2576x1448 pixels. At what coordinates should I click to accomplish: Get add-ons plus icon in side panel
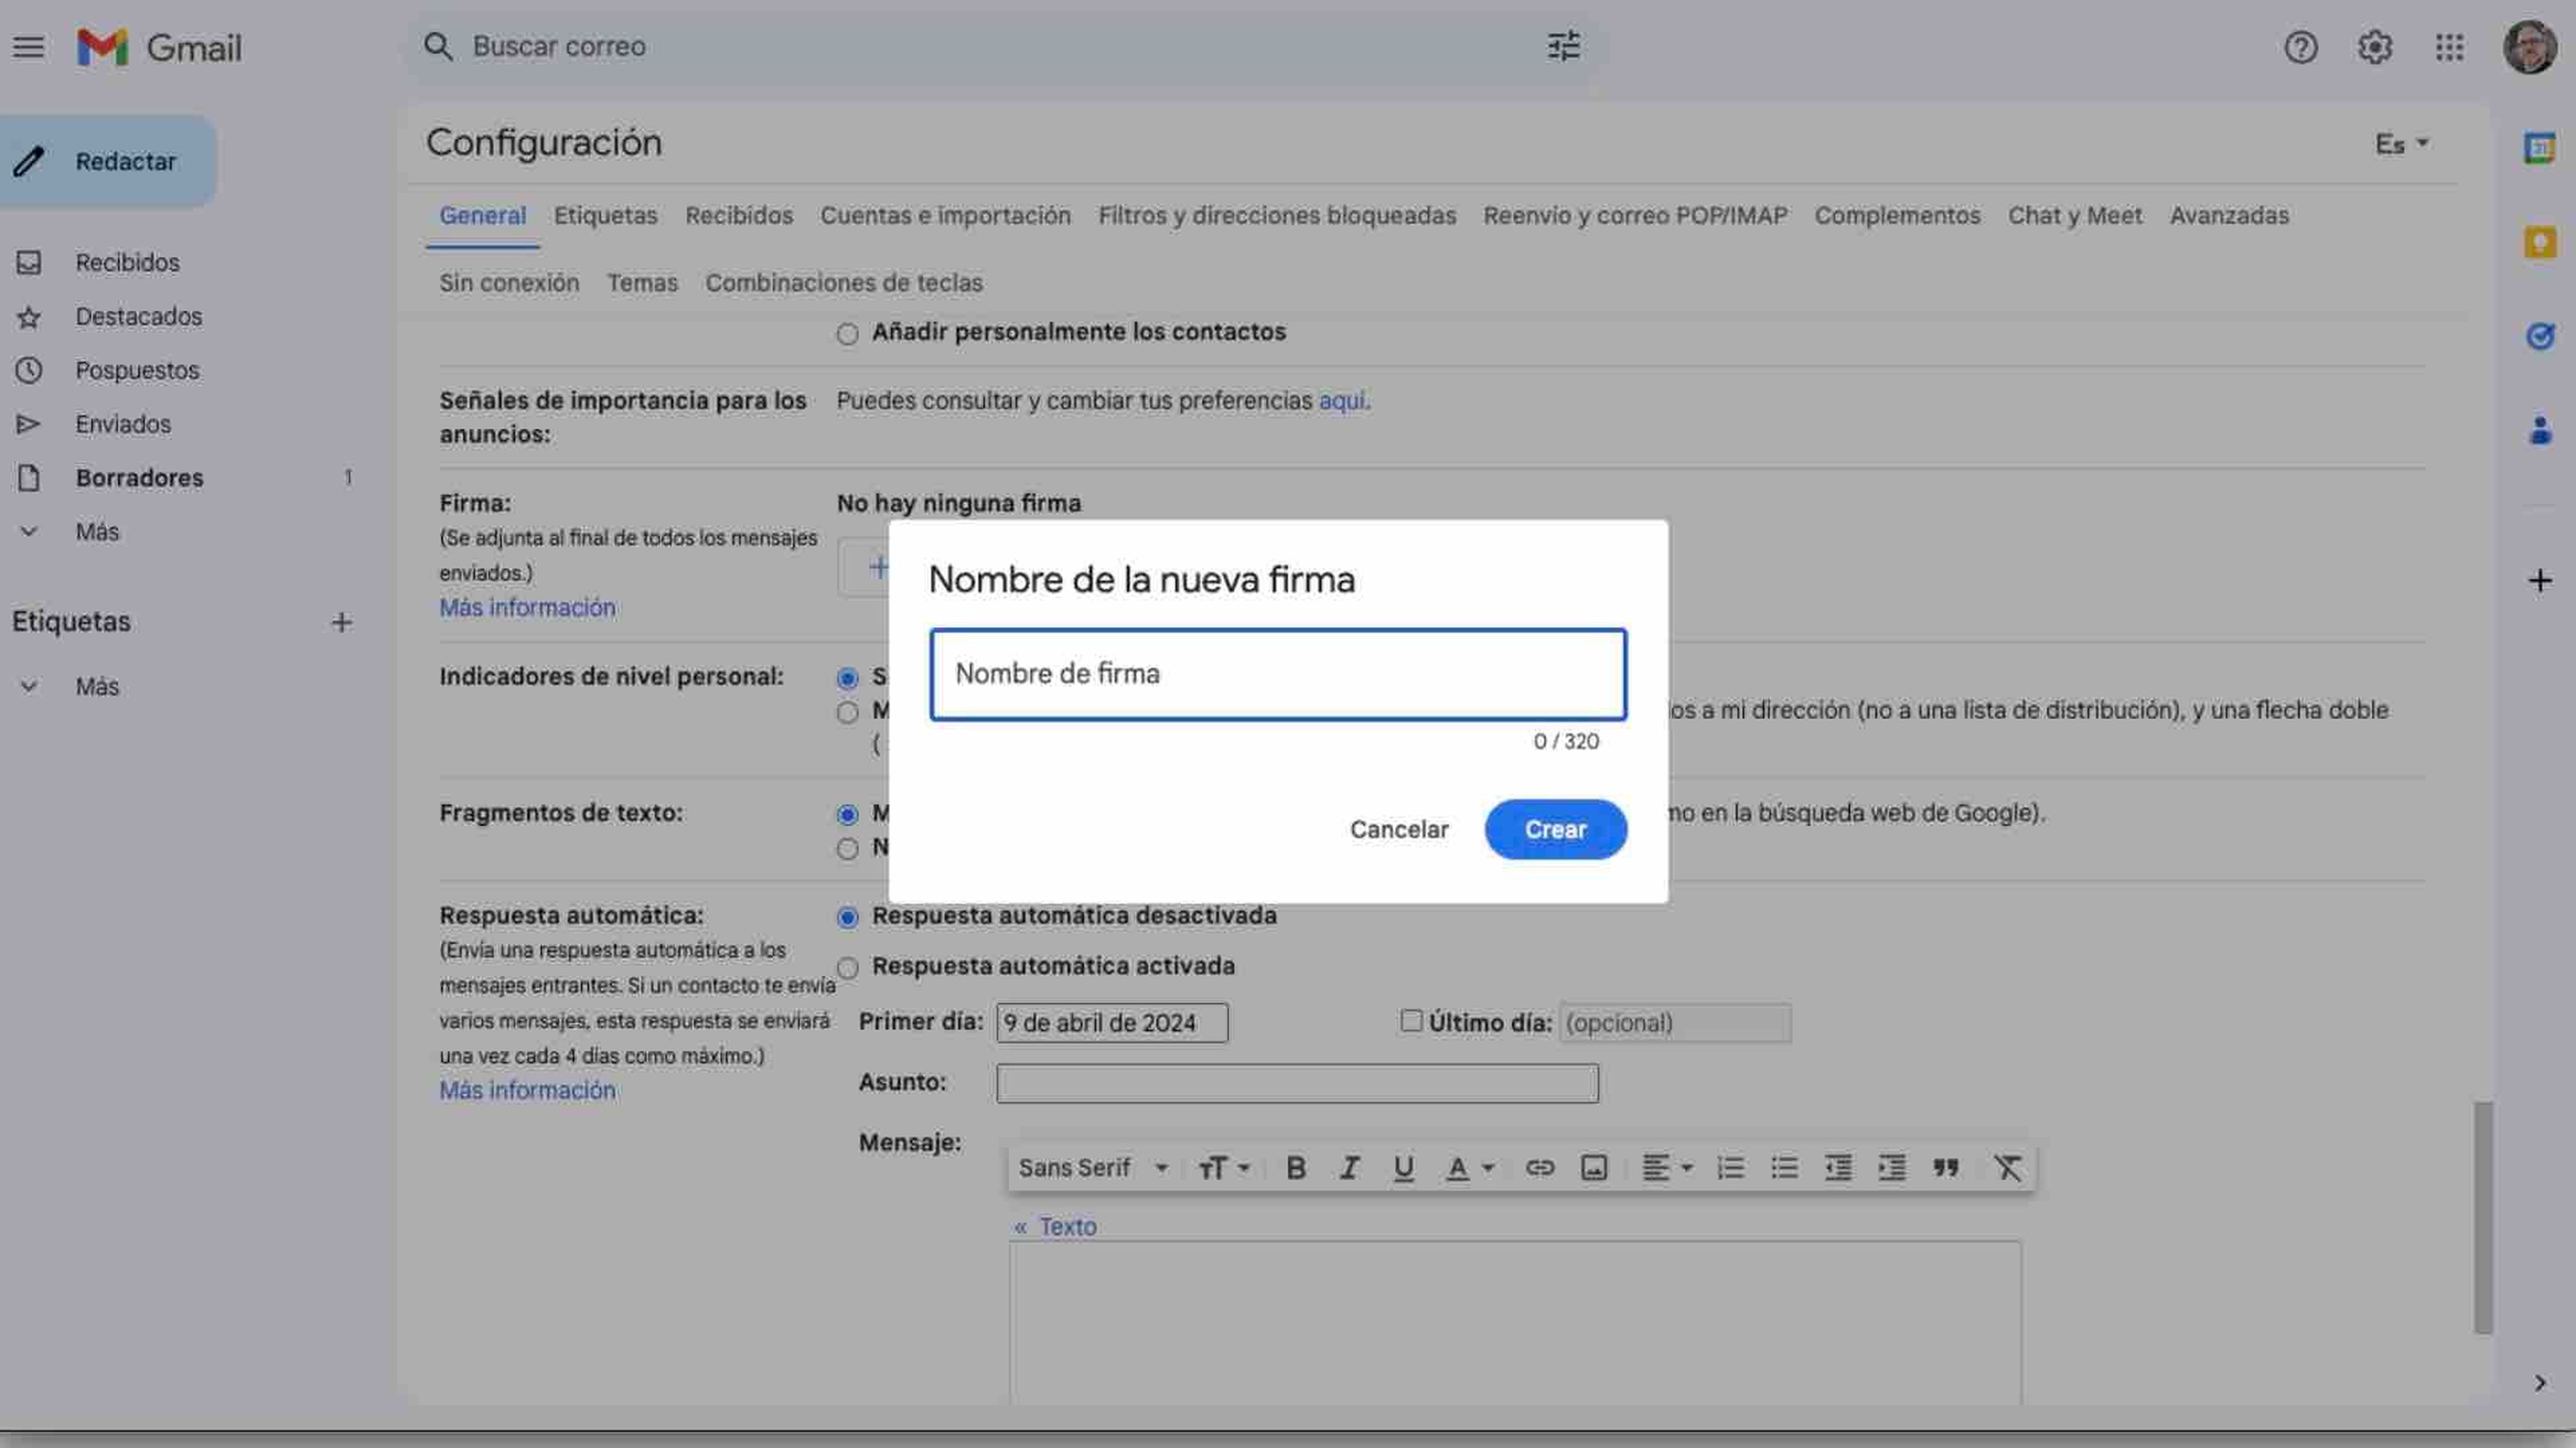(2539, 581)
